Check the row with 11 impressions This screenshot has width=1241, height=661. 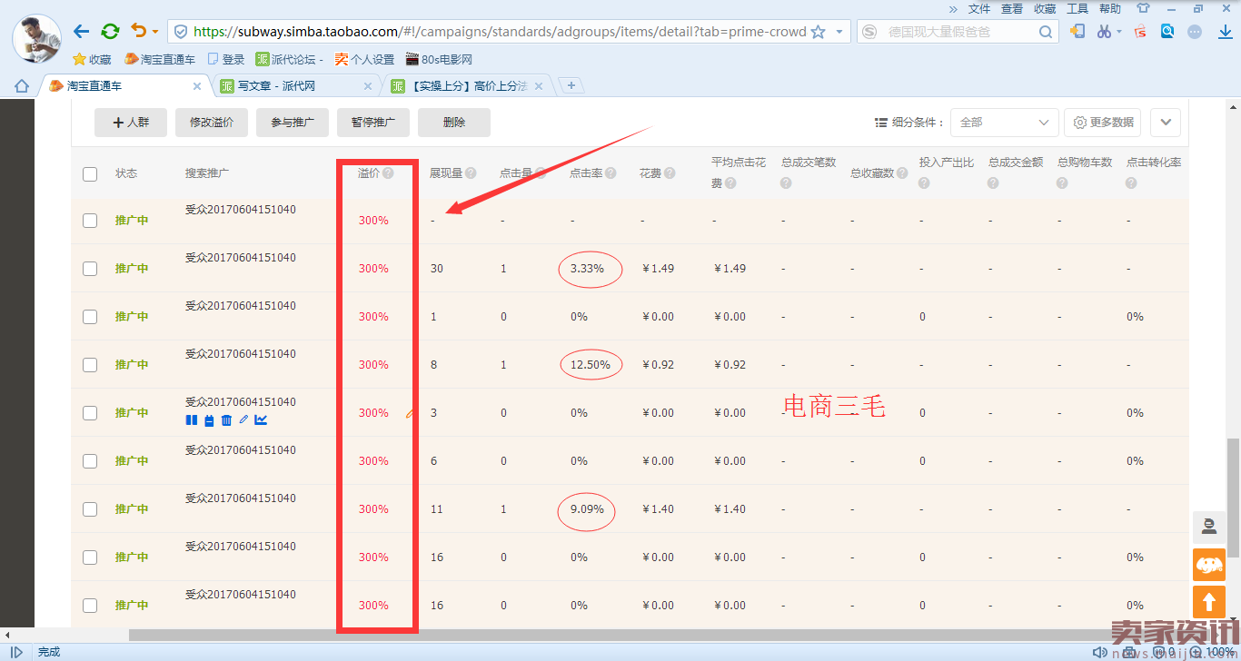[x=90, y=509]
